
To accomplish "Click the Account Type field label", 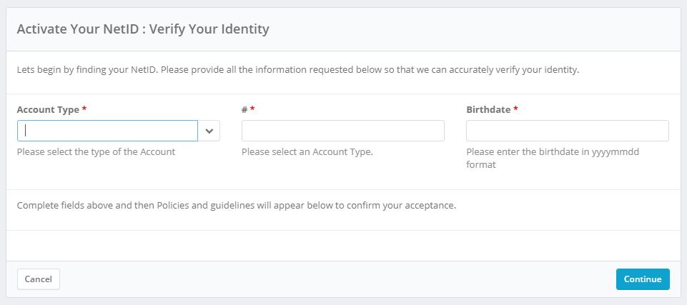I will pos(47,110).
